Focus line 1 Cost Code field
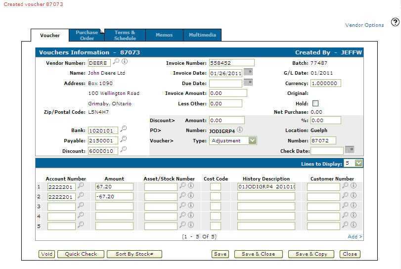Image resolution: width=401 pixels, height=269 pixels. [216, 186]
